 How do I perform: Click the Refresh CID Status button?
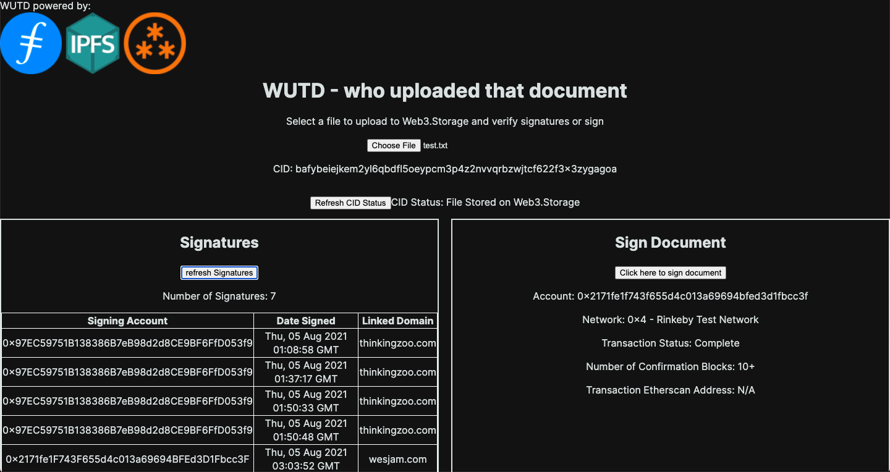[x=350, y=203]
